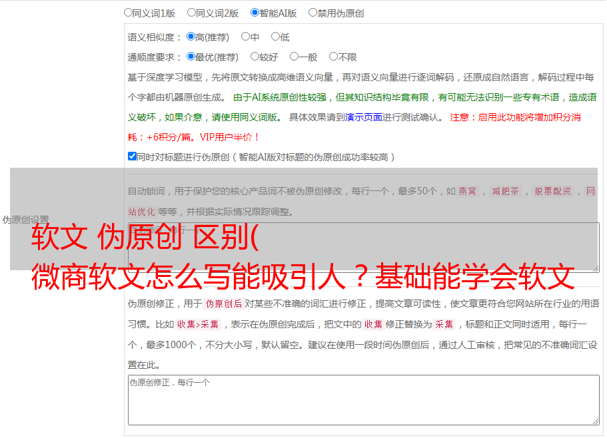The image size is (607, 438).
Task: Choose the 智能AI版 radio option
Action: [x=255, y=13]
